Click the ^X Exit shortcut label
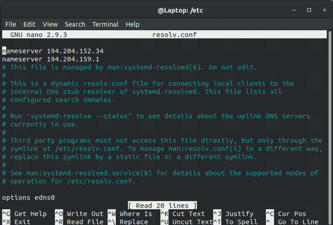The width and height of the screenshot is (333, 225). click(16, 222)
